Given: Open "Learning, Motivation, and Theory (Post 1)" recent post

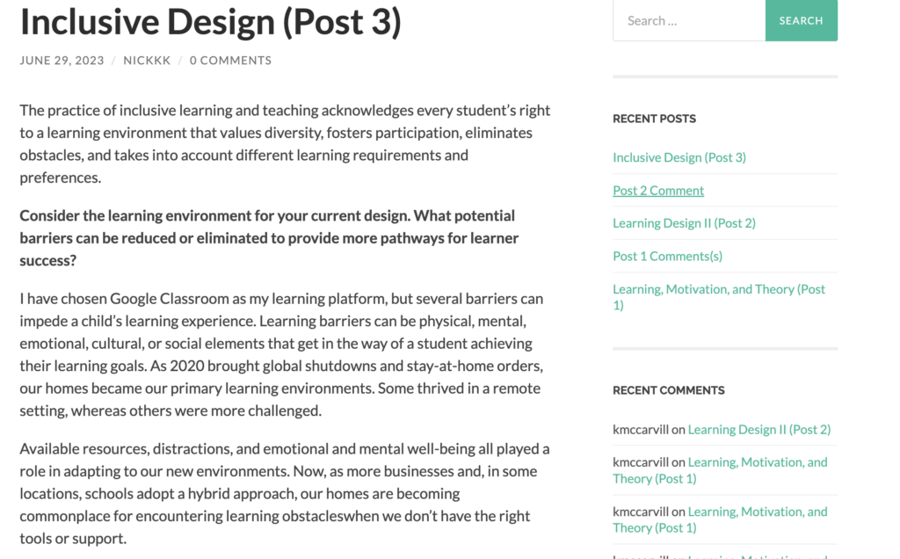Looking at the screenshot, I should pos(718,289).
